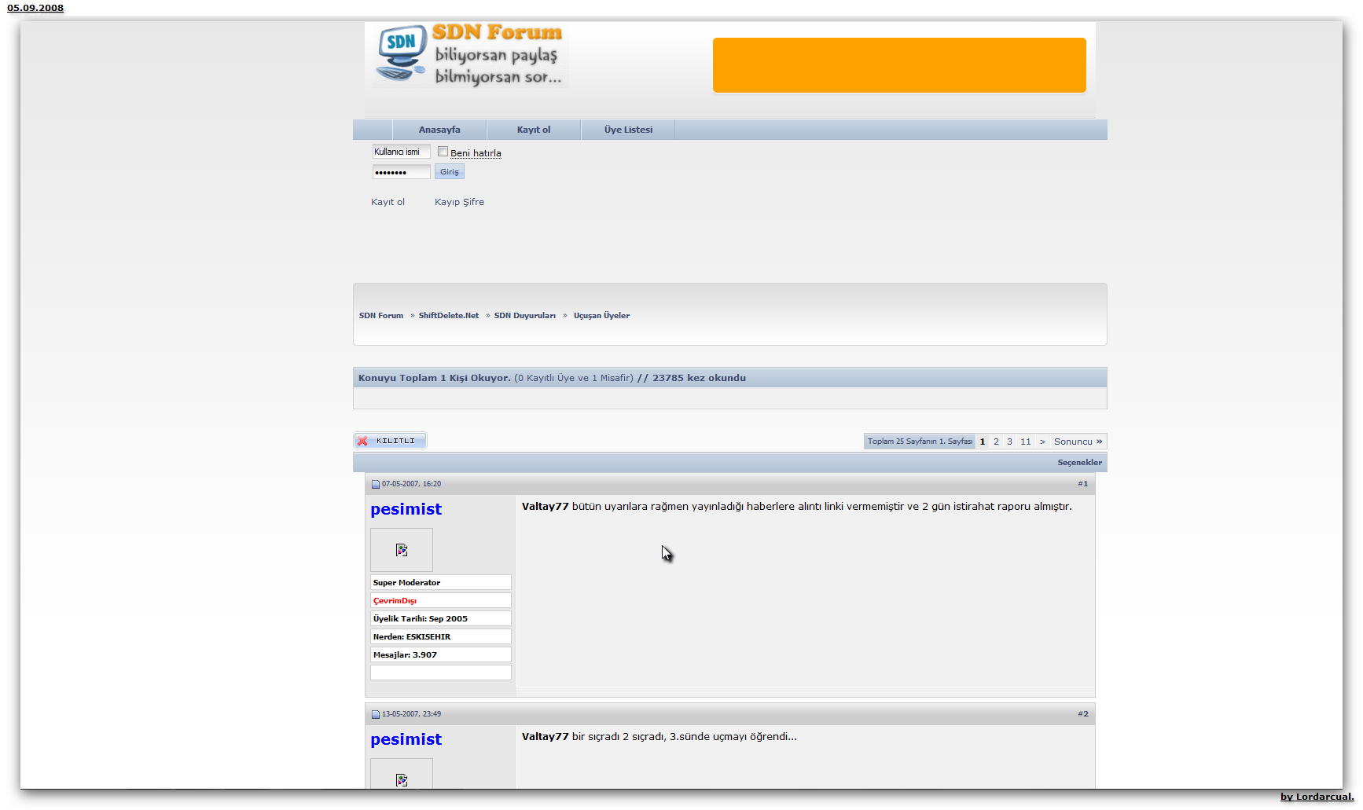The height and width of the screenshot is (810, 1363).
Task: Go to page 2 of the thread
Action: click(x=996, y=442)
